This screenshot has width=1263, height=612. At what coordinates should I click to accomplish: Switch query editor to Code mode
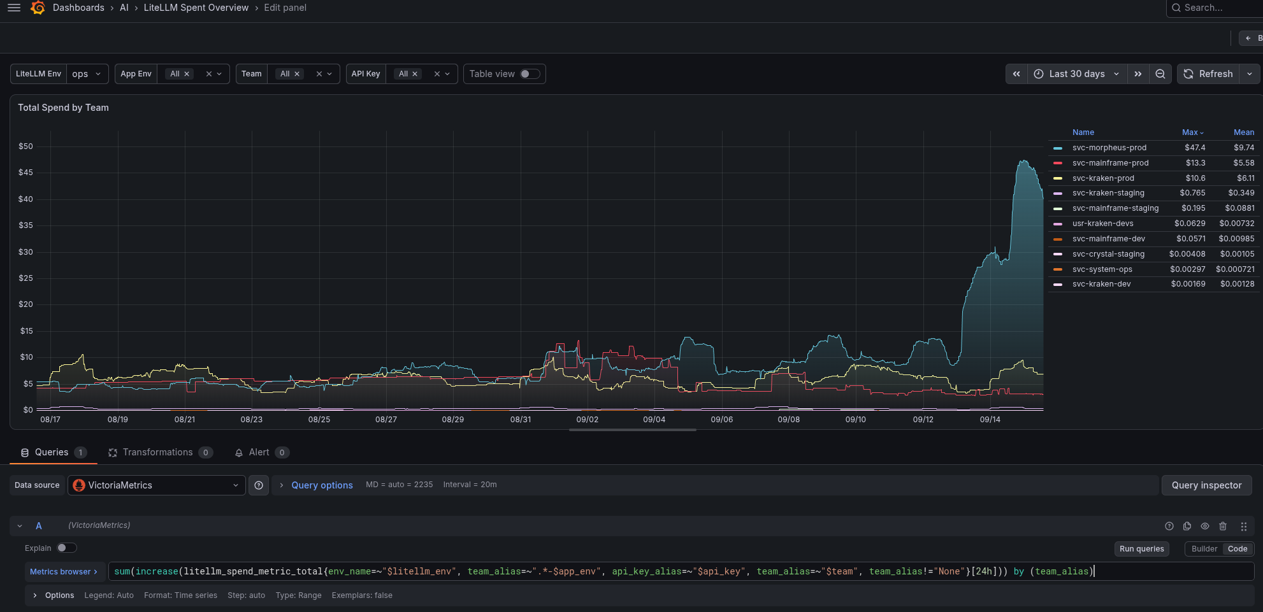coord(1238,549)
